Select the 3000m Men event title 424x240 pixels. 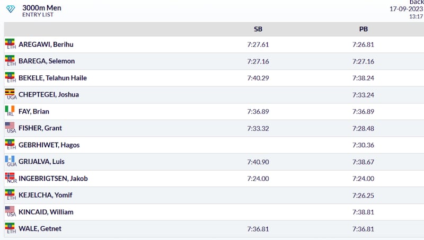click(42, 8)
